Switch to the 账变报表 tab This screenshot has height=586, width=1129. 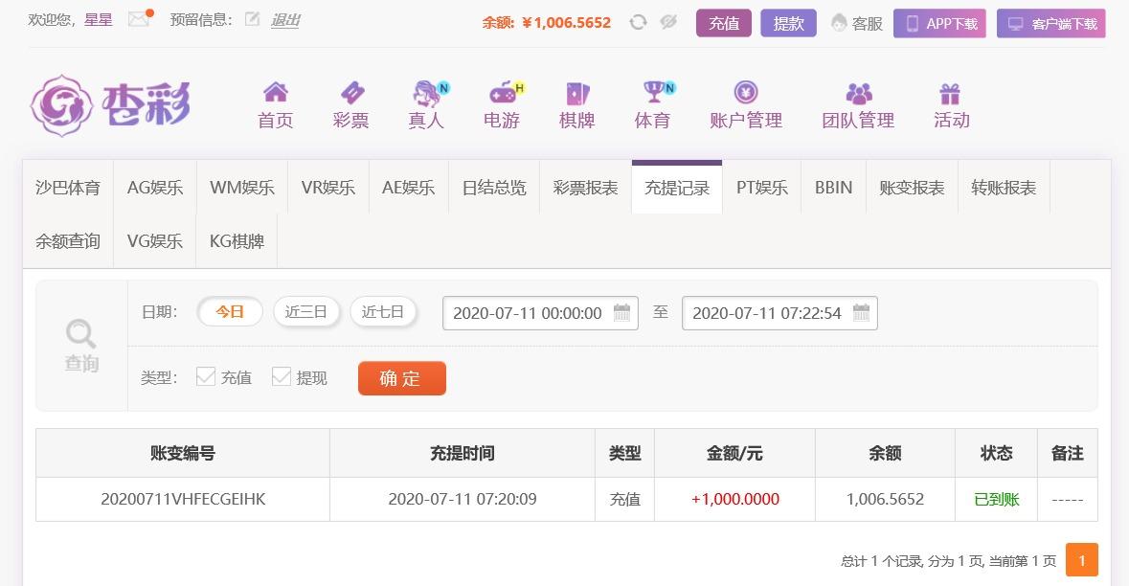point(912,187)
